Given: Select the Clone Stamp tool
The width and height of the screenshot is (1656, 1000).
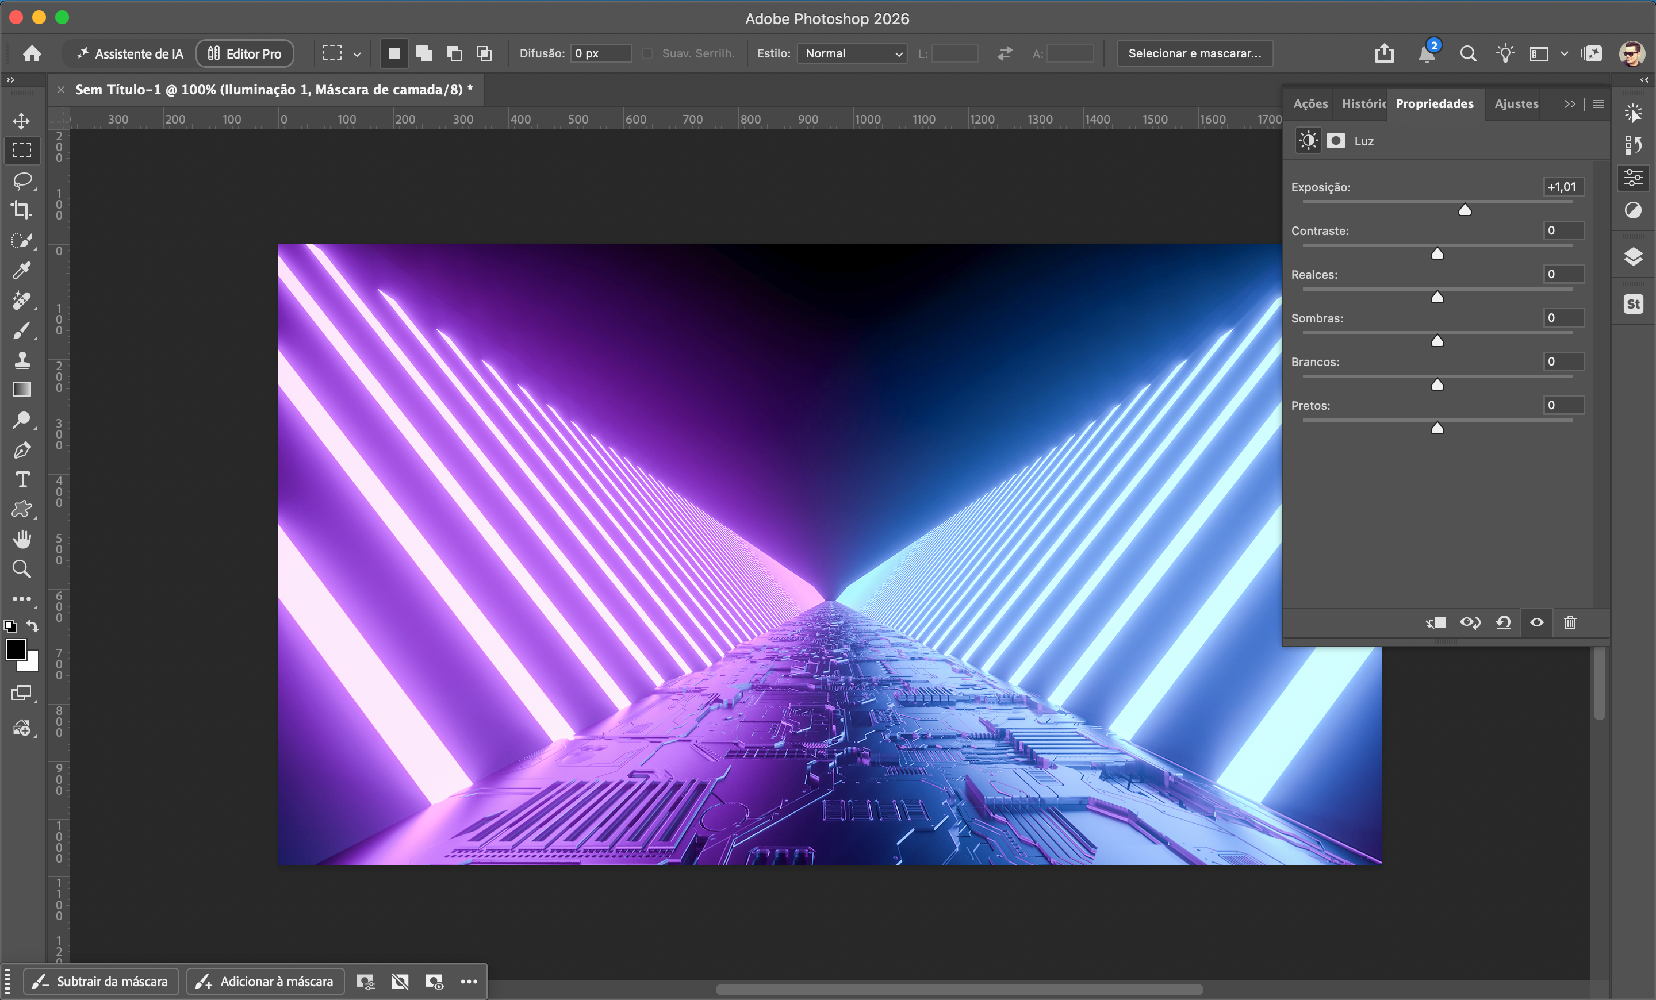Looking at the screenshot, I should 21,360.
